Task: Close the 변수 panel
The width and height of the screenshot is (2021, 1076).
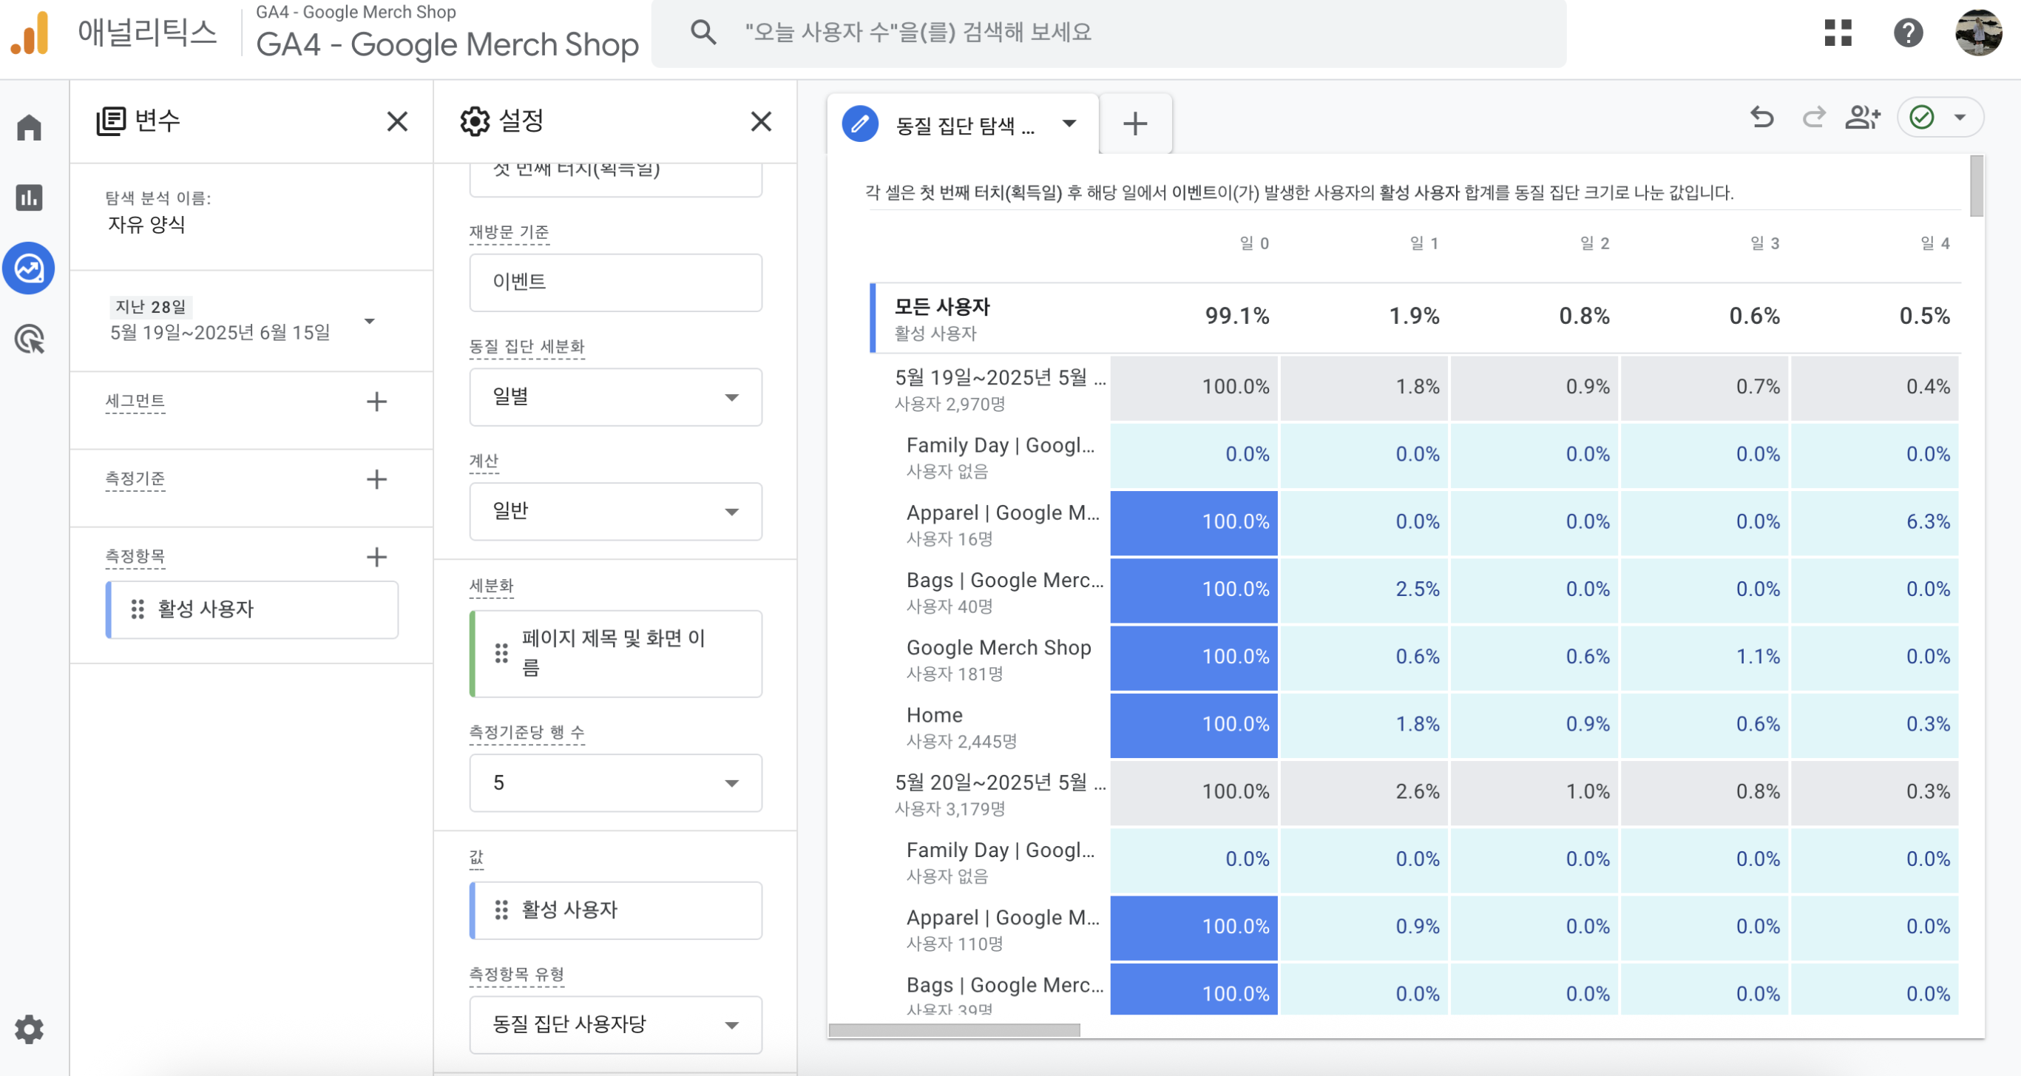Action: (x=397, y=121)
